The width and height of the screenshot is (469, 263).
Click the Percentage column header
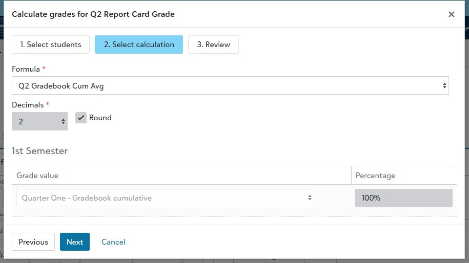[x=375, y=176]
